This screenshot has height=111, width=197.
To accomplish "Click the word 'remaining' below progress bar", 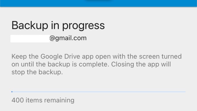I will [x=59, y=100].
